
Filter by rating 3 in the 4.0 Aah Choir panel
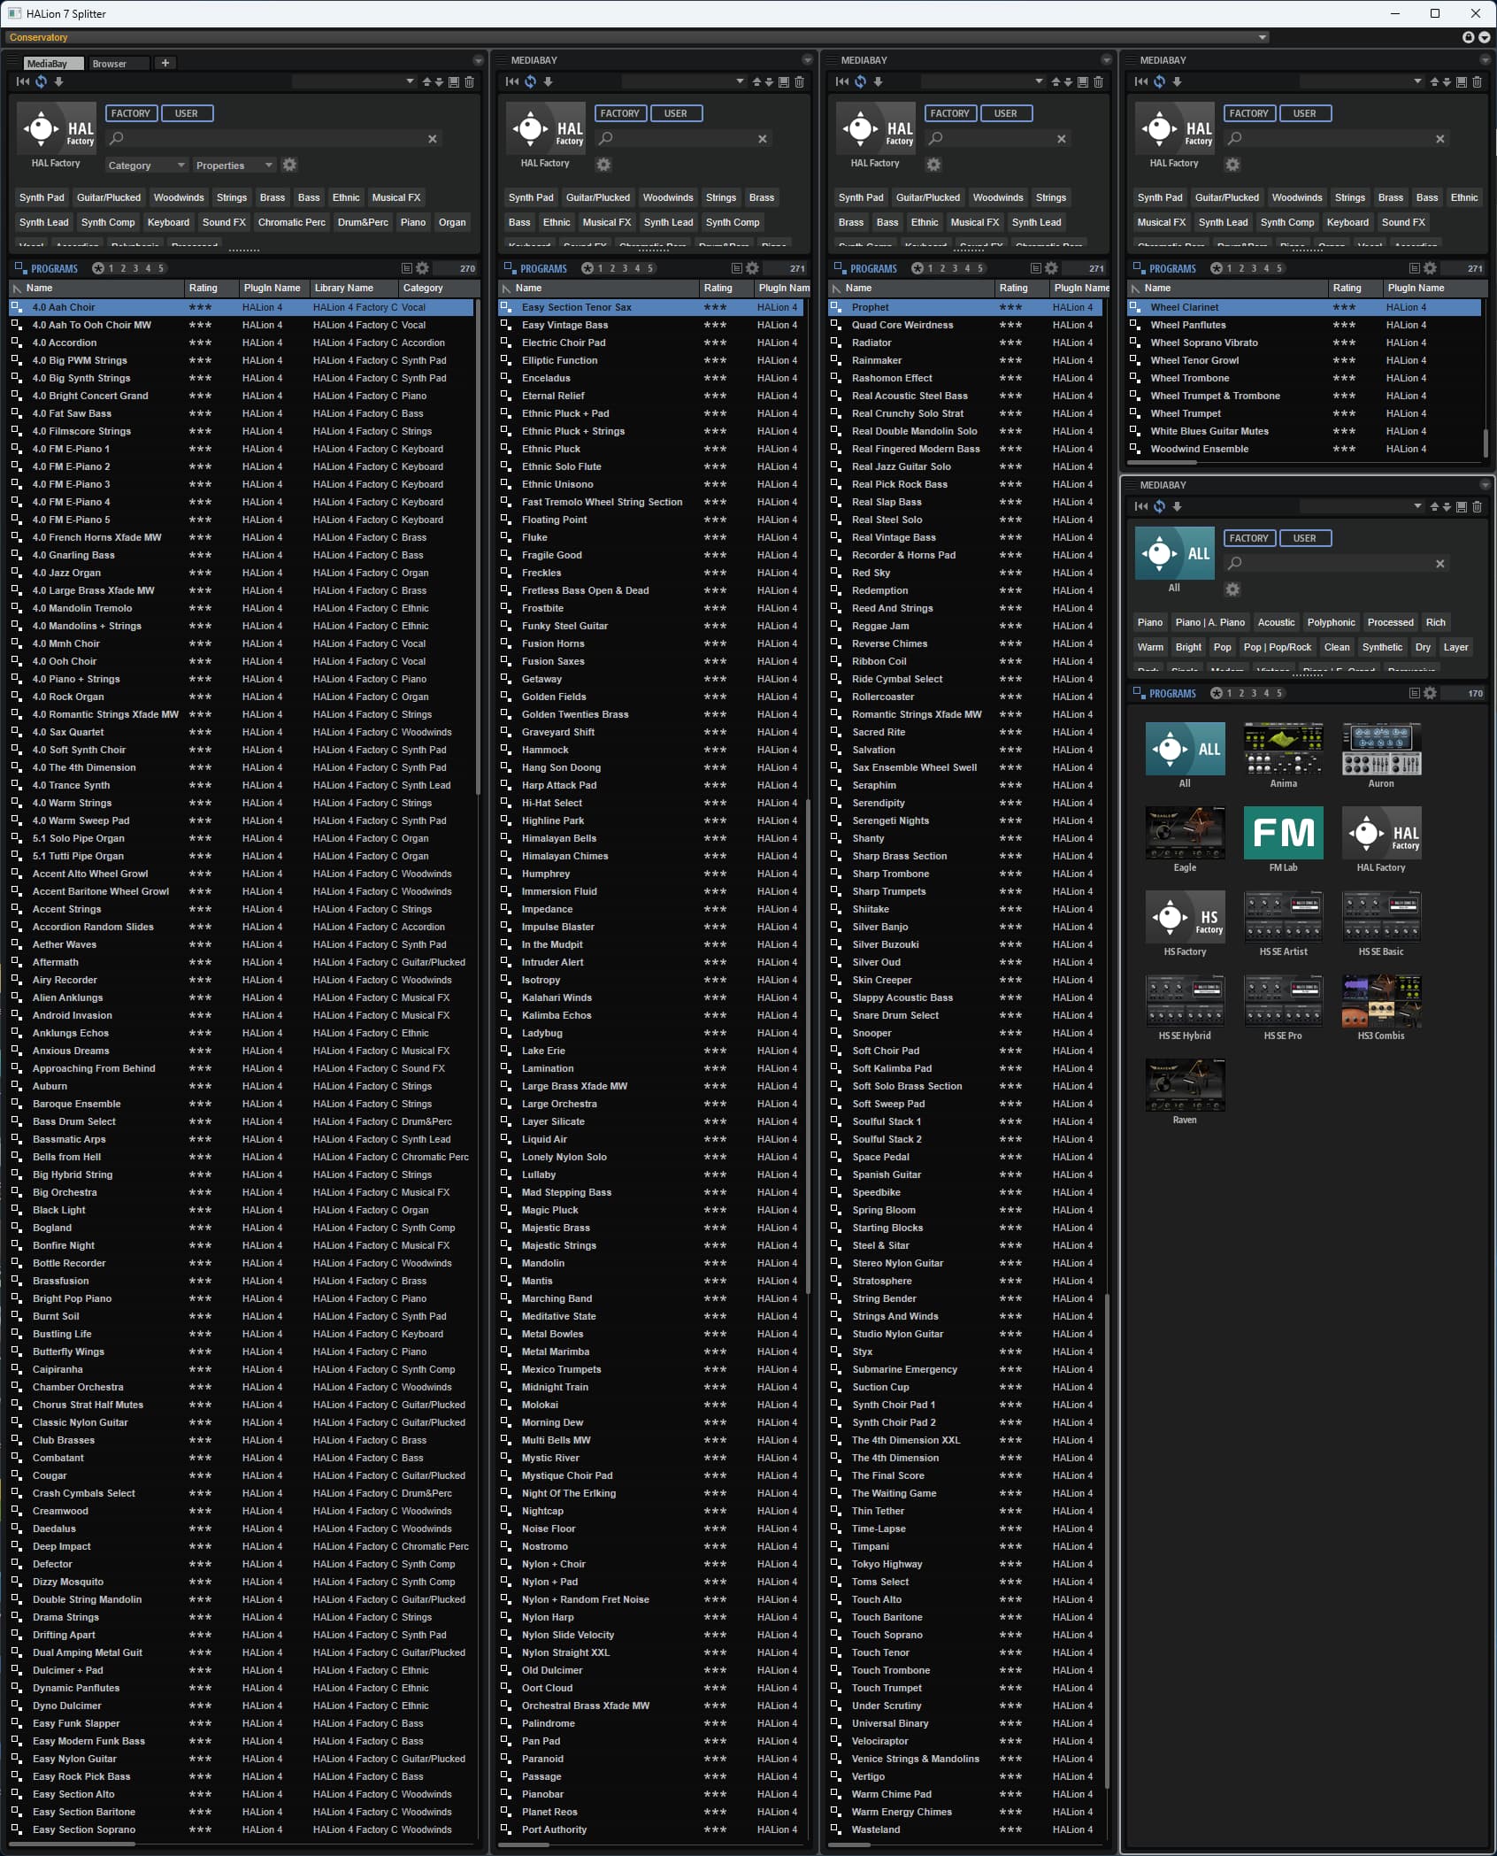[135, 268]
